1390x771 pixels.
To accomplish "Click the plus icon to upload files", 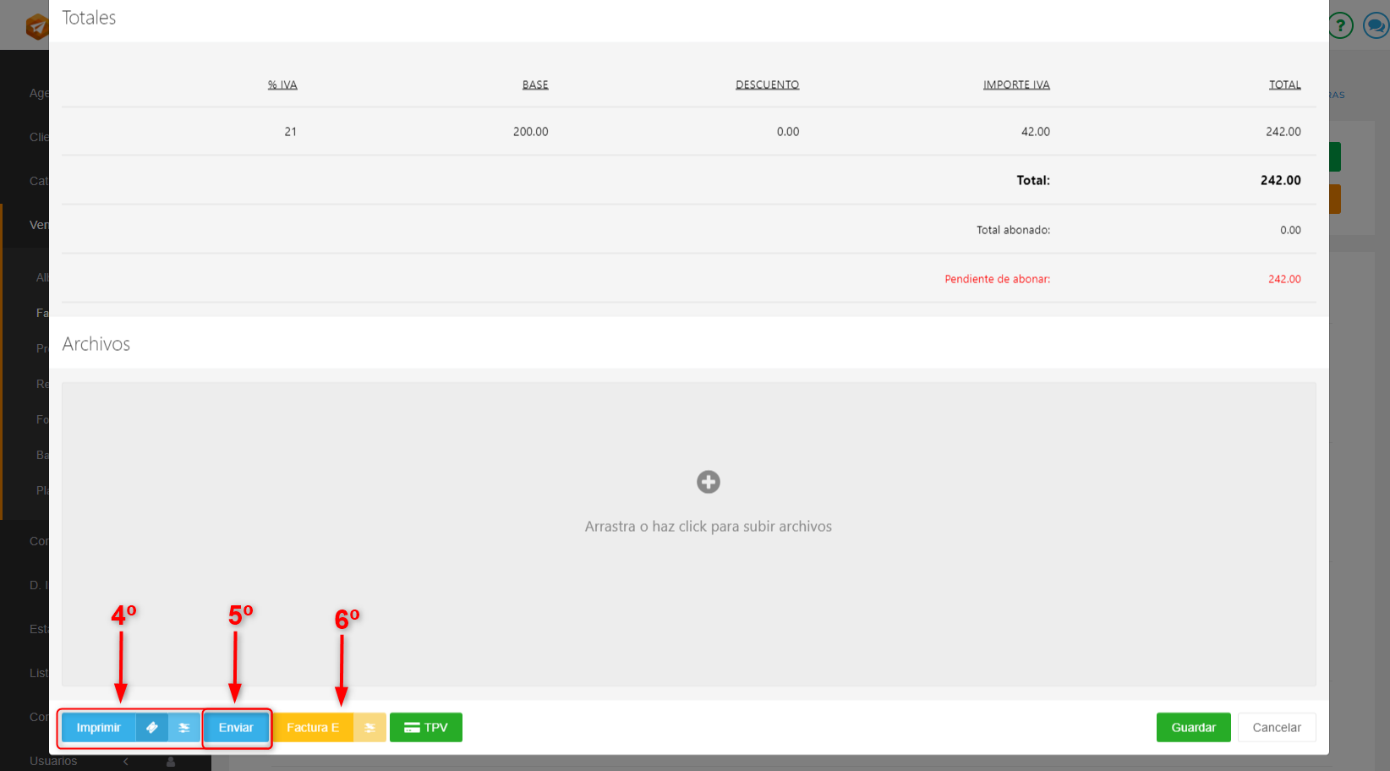I will pyautogui.click(x=708, y=482).
